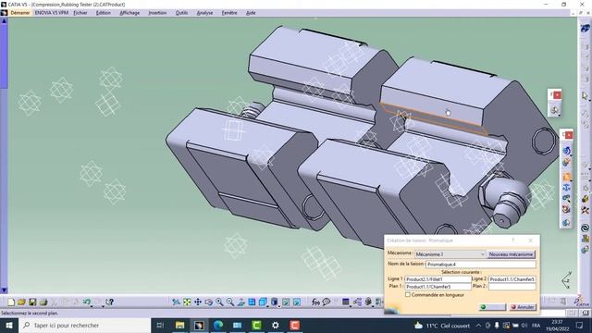Close the floating kinematics joints toolbar
This screenshot has width=592, height=333.
click(569, 135)
